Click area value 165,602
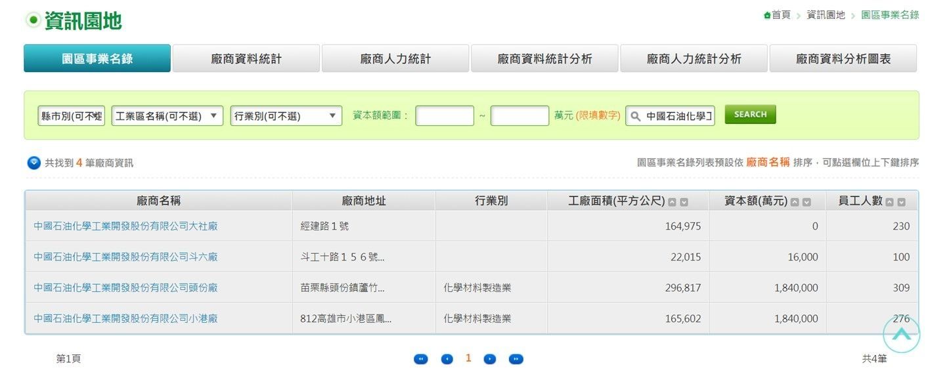Viewport: 930px width, 374px height. pyautogui.click(x=683, y=318)
